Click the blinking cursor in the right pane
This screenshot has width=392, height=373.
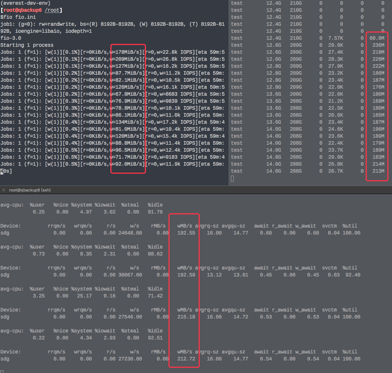pos(232,179)
